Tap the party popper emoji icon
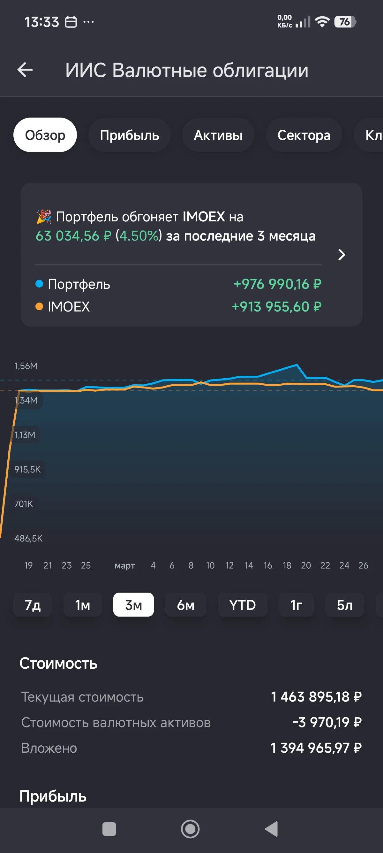Screen dimensions: 383x853 (44, 217)
